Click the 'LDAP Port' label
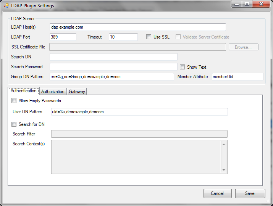This screenshot has width=273, height=206. point(21,37)
